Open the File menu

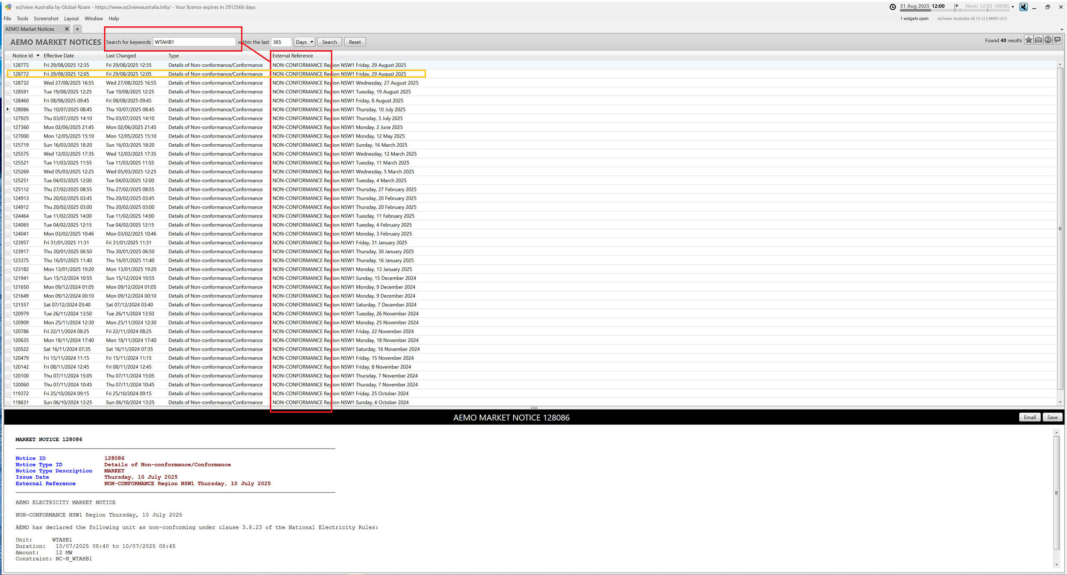7,18
